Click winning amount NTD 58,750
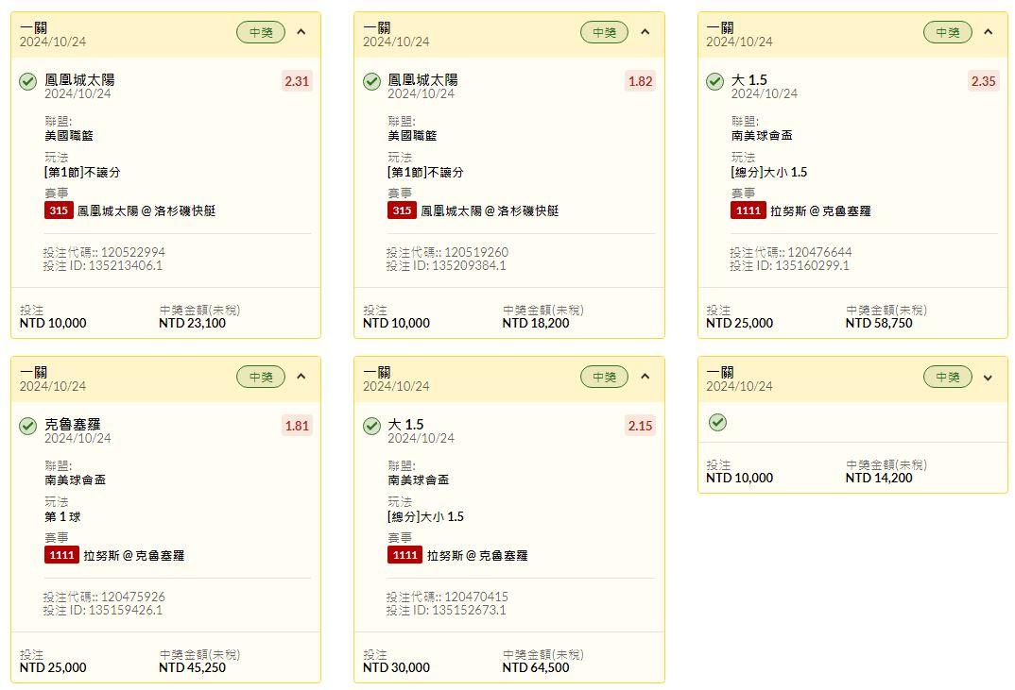Image resolution: width=1015 pixels, height=690 pixels. tap(879, 324)
